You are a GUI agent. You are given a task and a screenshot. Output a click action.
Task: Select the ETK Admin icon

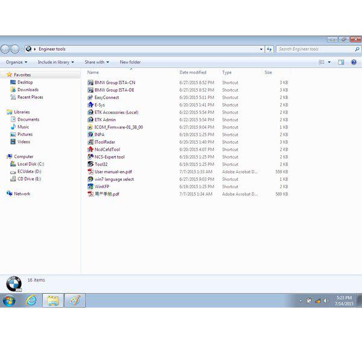click(91, 119)
